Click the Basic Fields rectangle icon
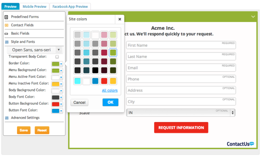 pos(6,34)
